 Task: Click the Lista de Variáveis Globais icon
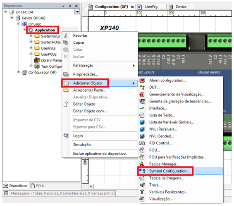coord(142,122)
